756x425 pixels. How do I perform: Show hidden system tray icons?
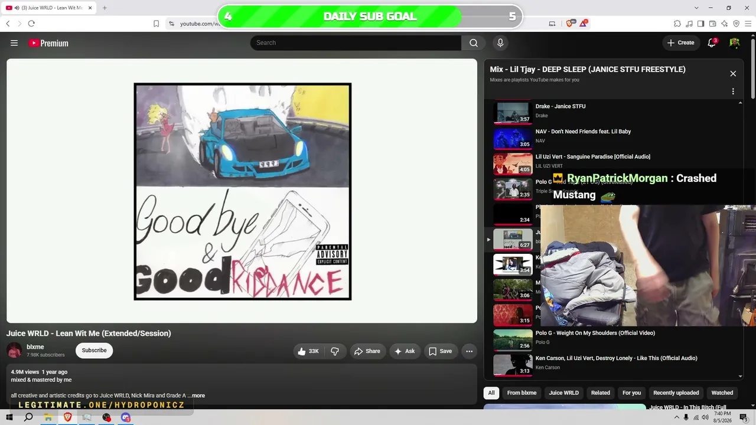[x=676, y=417]
